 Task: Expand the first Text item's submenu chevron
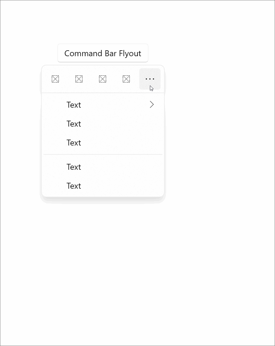pos(152,105)
